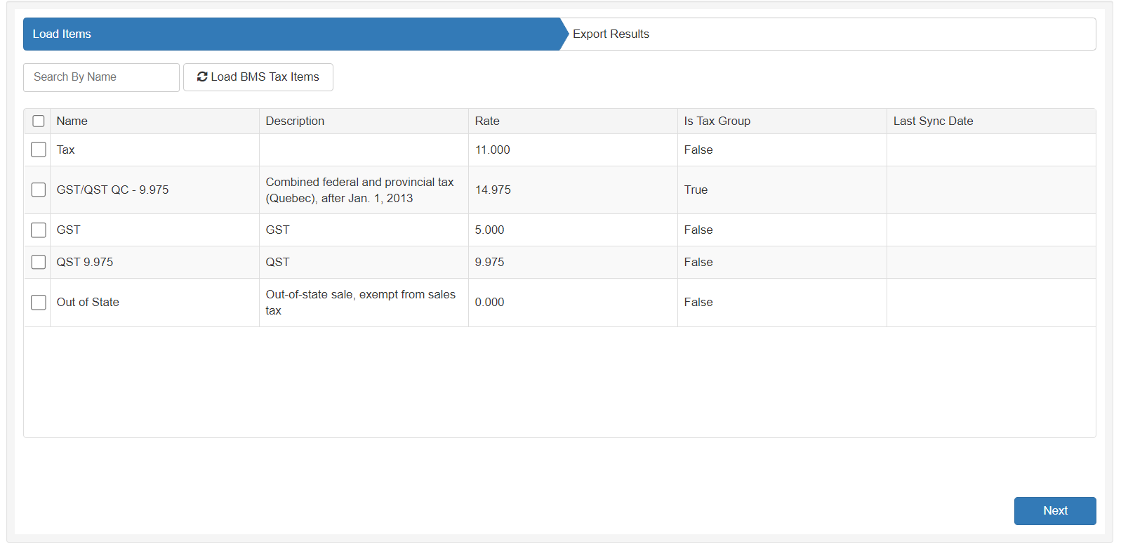Open the Load Items step
The image size is (1121, 549).
pos(62,34)
